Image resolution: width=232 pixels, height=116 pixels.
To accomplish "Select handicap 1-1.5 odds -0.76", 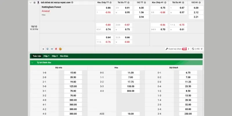I will (105, 42).
